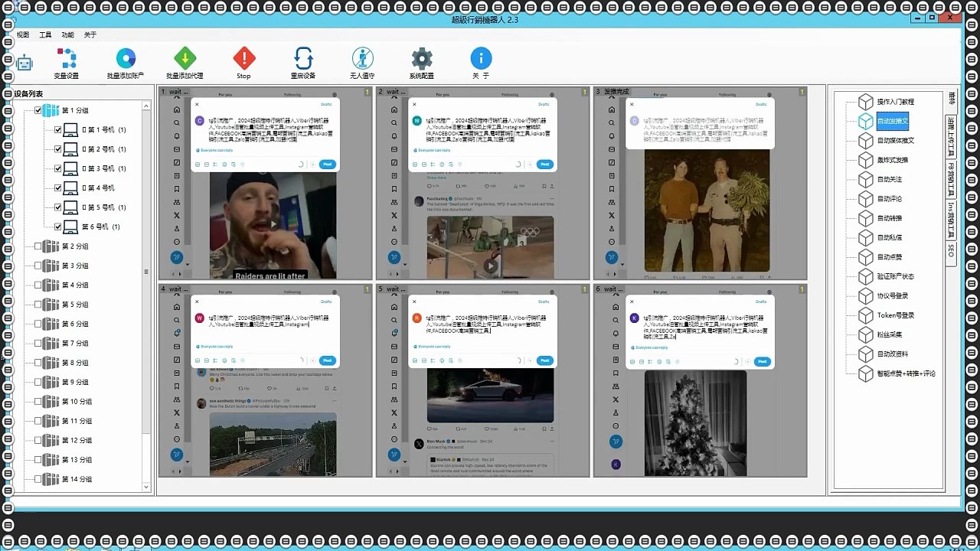Click the red Stop icon
The width and height of the screenshot is (980, 551).
244,58
